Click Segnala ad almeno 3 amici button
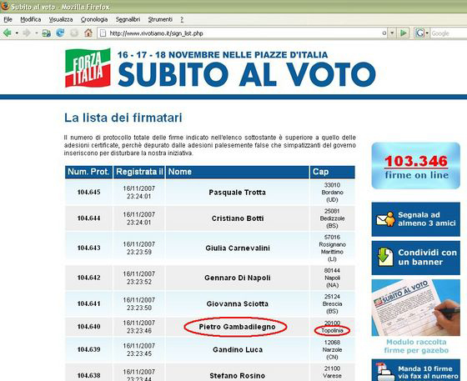Viewport: 467px width, 381px height. coord(416,219)
